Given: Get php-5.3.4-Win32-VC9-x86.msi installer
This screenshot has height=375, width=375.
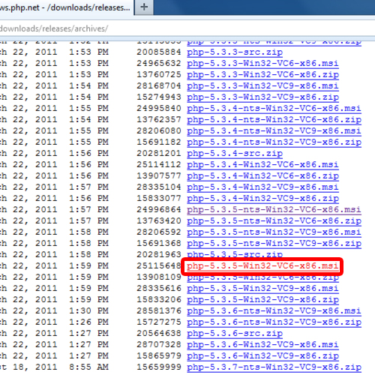Looking at the screenshot, I should click(x=262, y=187).
